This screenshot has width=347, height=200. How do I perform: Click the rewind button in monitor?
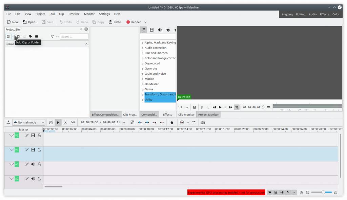coord(214,107)
